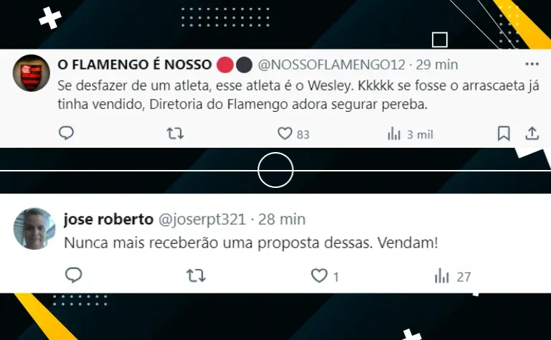
Task: Like jose roberto's tweet with 1 like
Action: coord(325,275)
